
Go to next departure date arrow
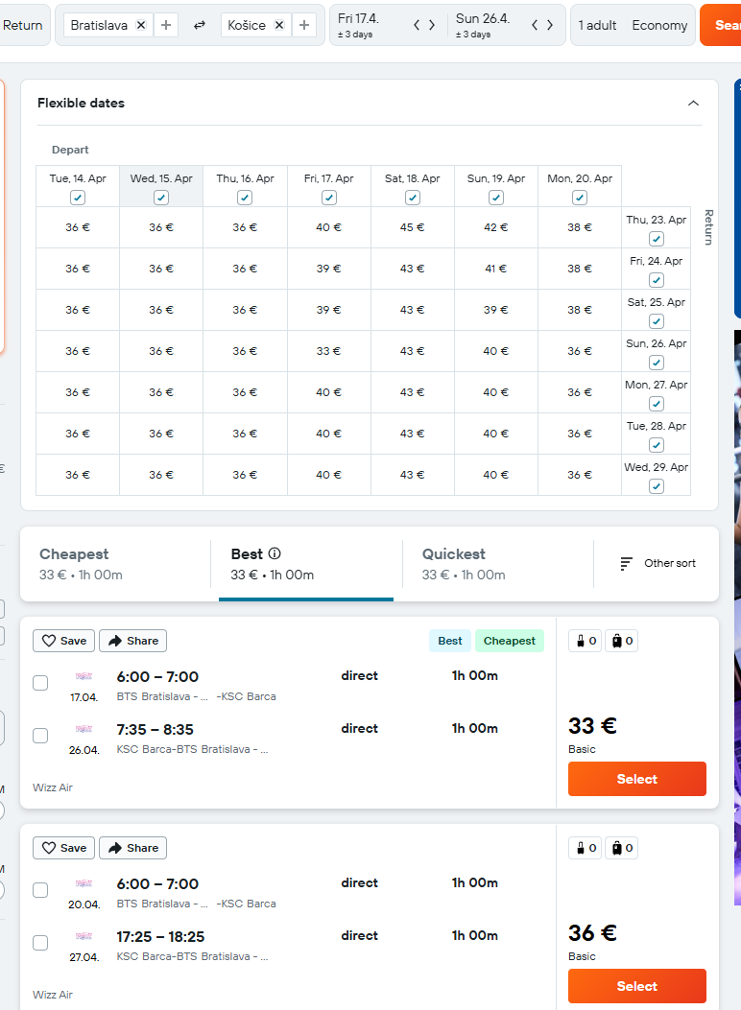click(432, 25)
